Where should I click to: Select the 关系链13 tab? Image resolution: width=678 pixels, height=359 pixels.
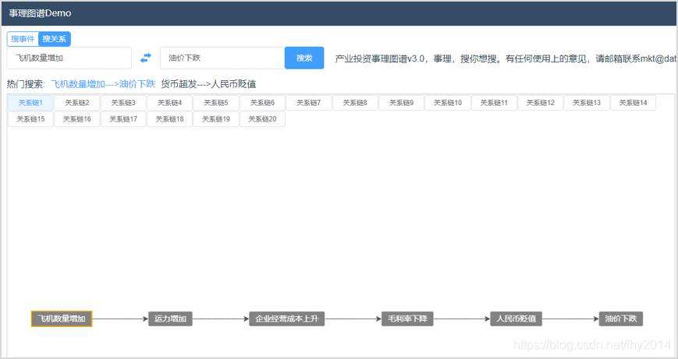587,103
